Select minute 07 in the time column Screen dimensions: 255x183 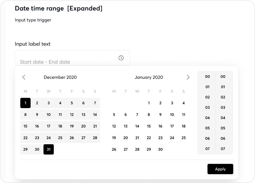tap(223, 149)
